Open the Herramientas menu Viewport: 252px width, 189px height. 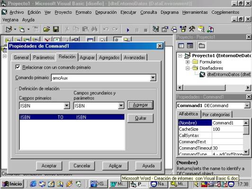pyautogui.click(x=195, y=12)
